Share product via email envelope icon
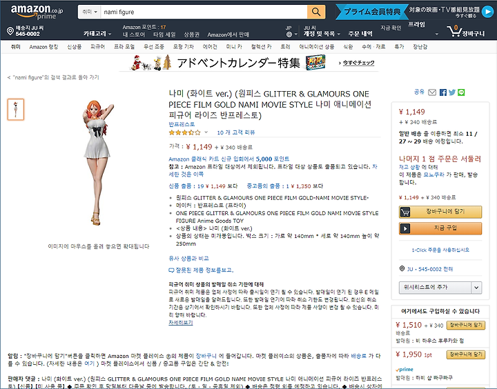497x389 pixels. (432, 92)
